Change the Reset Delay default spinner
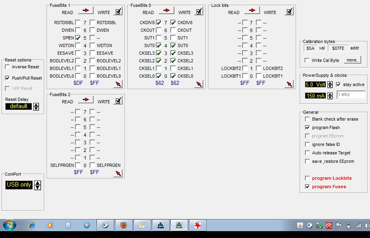 click(x=36, y=107)
